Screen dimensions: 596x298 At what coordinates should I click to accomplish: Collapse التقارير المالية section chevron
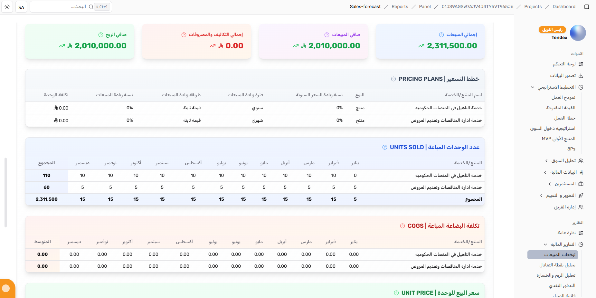[x=545, y=245]
